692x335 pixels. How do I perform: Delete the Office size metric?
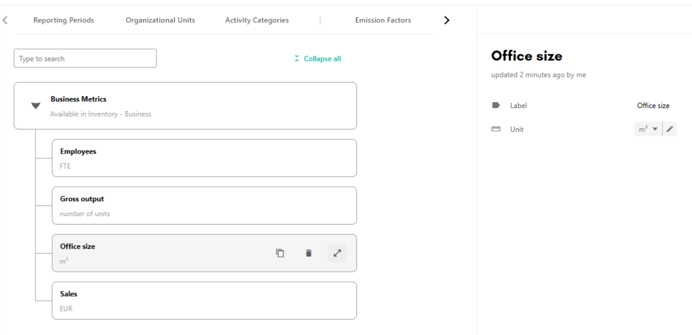309,253
